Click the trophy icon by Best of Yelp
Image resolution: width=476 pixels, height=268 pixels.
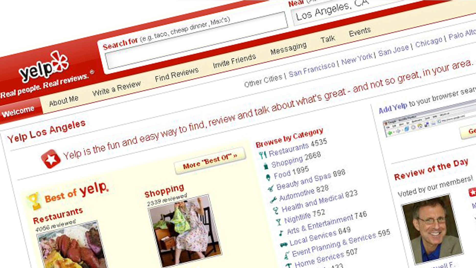coord(34,201)
